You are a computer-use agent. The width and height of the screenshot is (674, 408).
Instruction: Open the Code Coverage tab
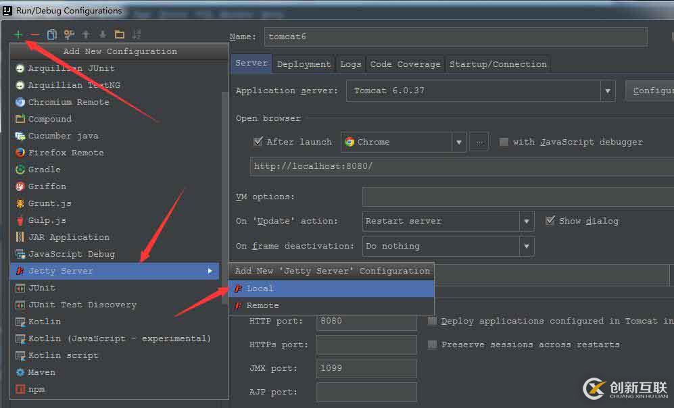tap(406, 64)
